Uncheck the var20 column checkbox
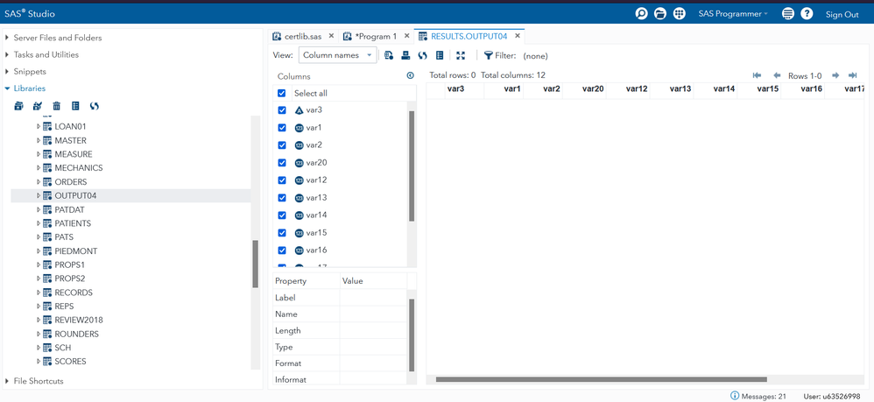The height and width of the screenshot is (402, 874). (x=282, y=163)
